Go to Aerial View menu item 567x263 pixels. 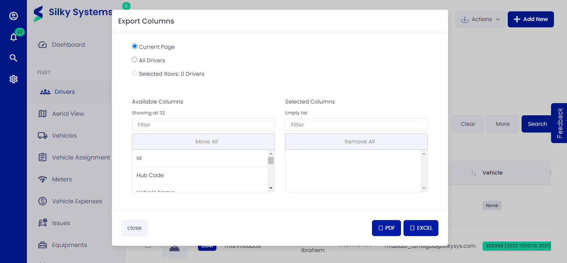coord(68,114)
